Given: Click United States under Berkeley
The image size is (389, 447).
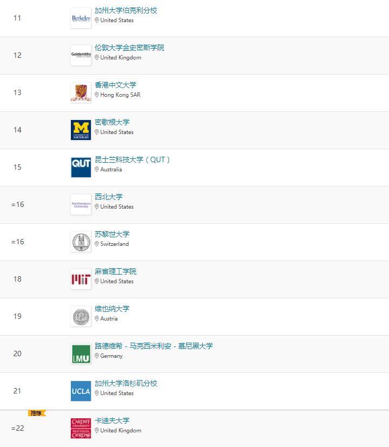Looking at the screenshot, I should (x=117, y=20).
